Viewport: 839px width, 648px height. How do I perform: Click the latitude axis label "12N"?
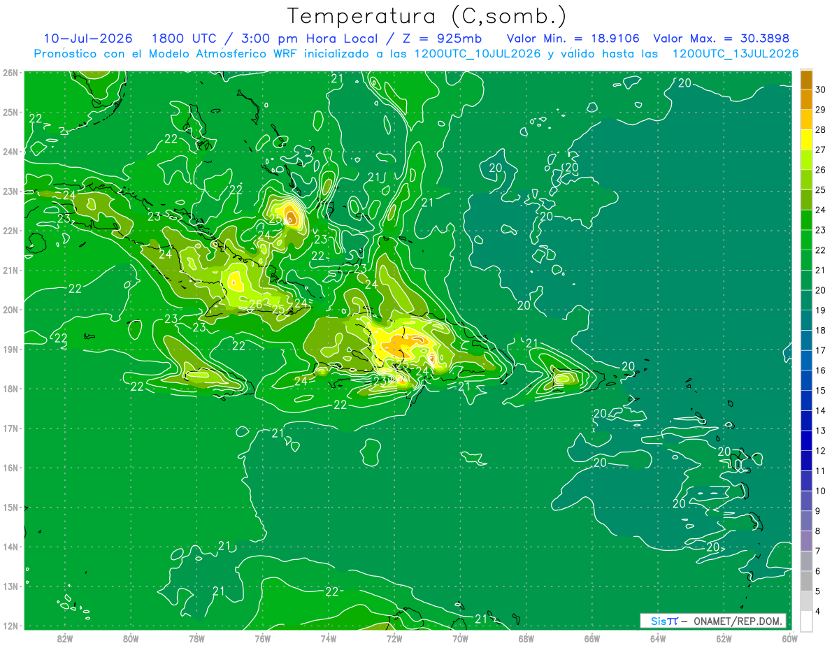click(x=10, y=626)
